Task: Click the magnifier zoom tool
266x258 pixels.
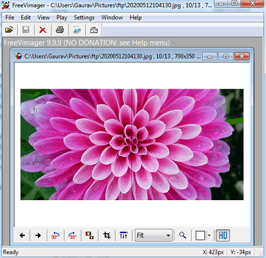Action: coord(183,236)
